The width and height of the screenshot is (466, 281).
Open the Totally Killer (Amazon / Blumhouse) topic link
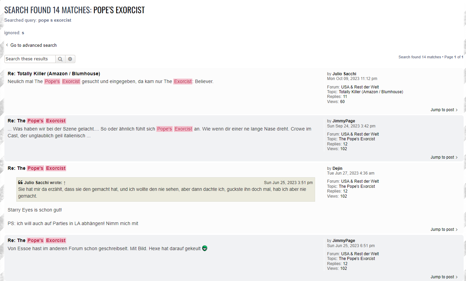pos(371,92)
